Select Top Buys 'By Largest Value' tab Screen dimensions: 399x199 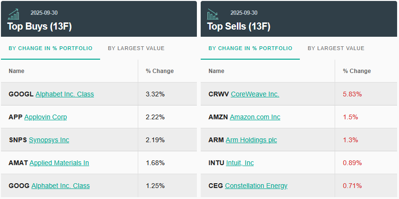(x=136, y=48)
